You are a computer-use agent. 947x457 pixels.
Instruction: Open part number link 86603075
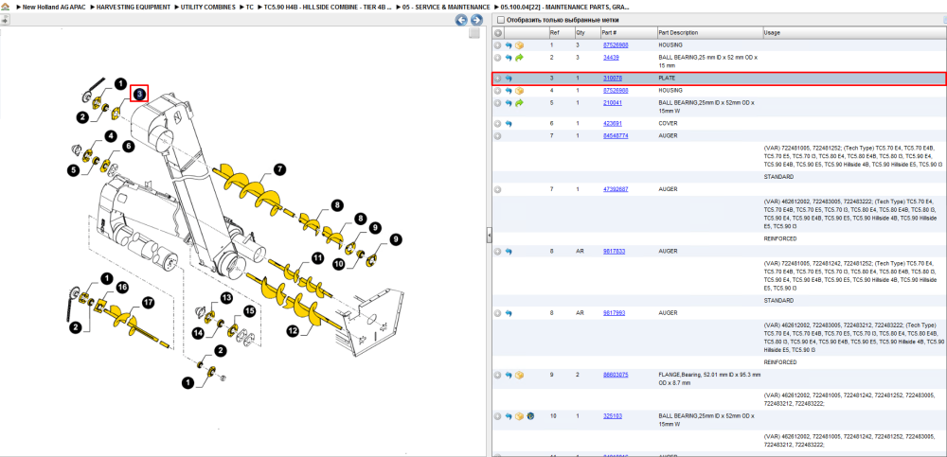[616, 375]
